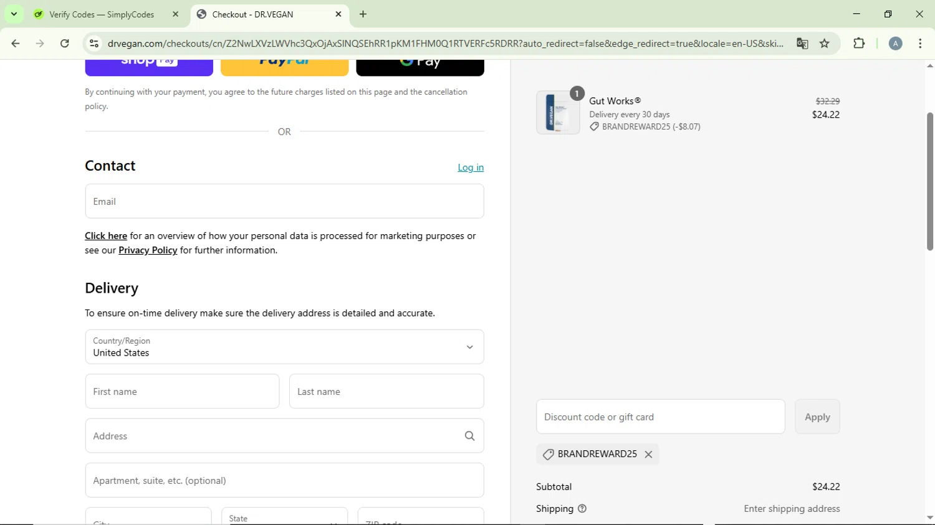The height and width of the screenshot is (525, 935).
Task: Open the tab search dropdown arrow
Action: pyautogui.click(x=14, y=14)
